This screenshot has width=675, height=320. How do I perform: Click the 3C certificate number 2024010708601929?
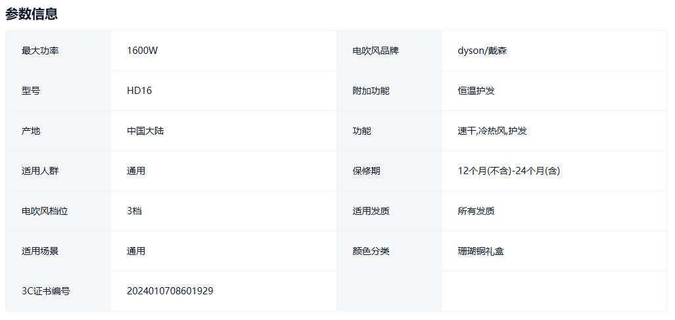coord(170,291)
